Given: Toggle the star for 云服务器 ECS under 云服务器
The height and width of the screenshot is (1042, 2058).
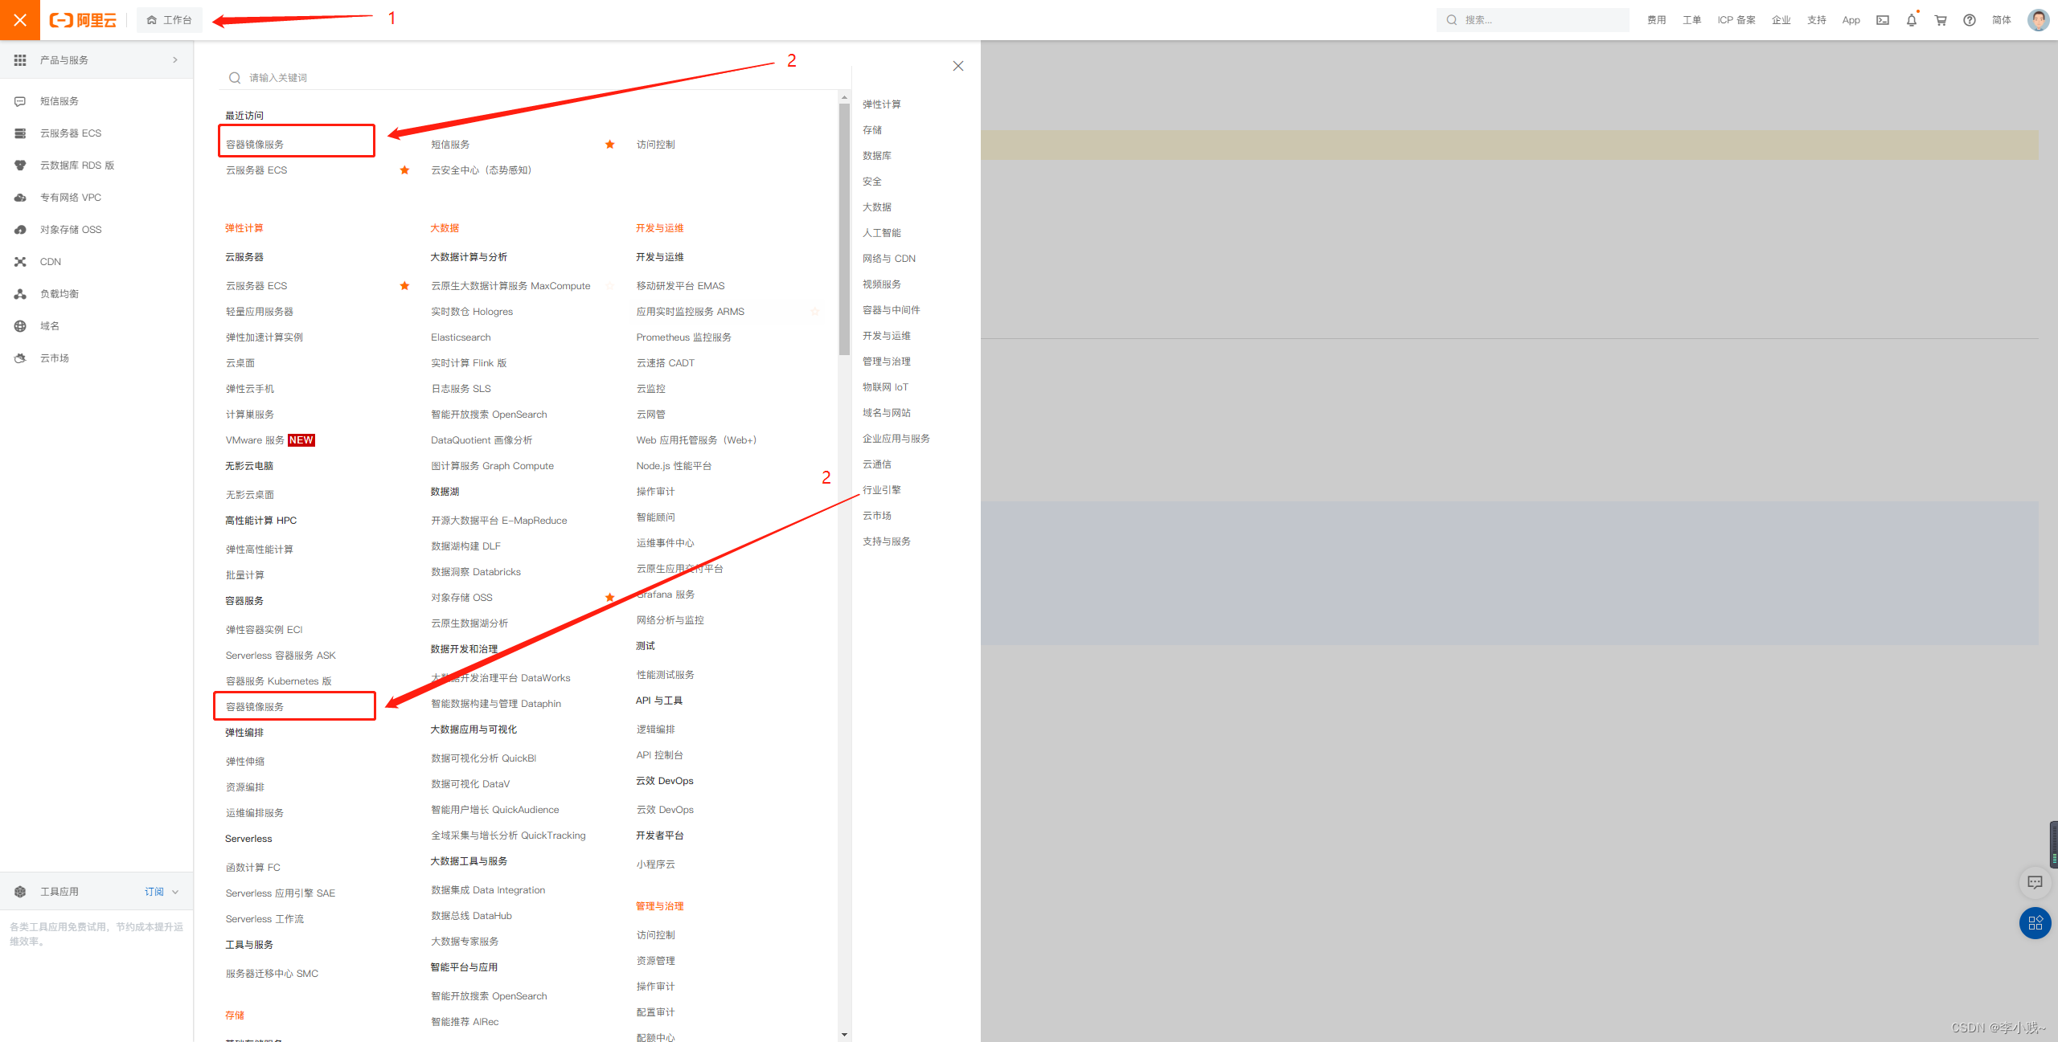Looking at the screenshot, I should 404,286.
